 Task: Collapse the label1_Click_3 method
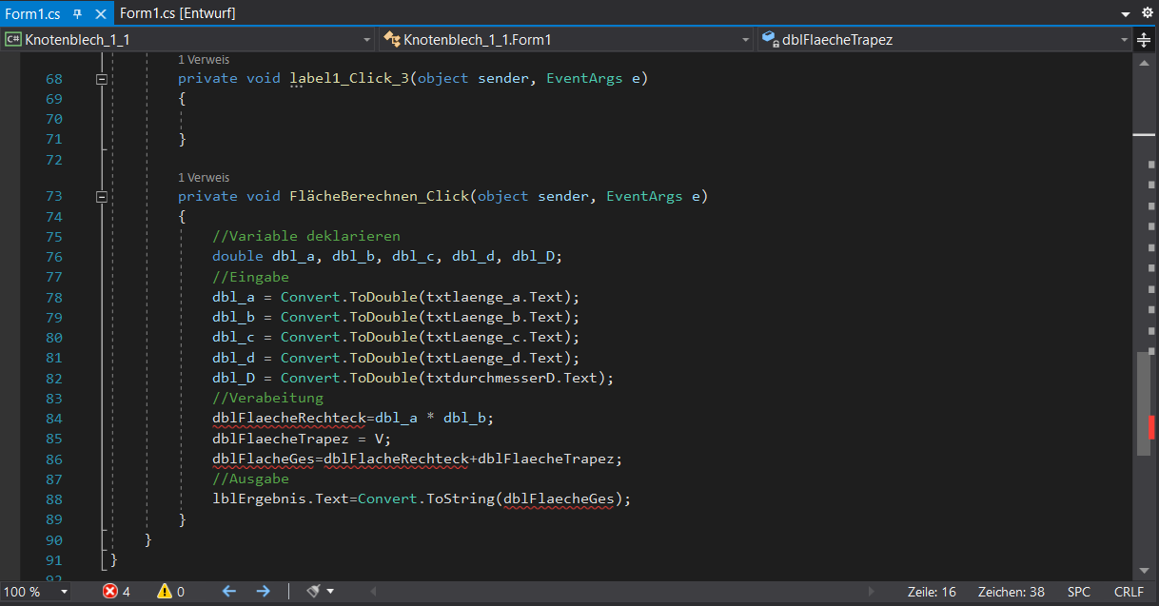pyautogui.click(x=102, y=80)
